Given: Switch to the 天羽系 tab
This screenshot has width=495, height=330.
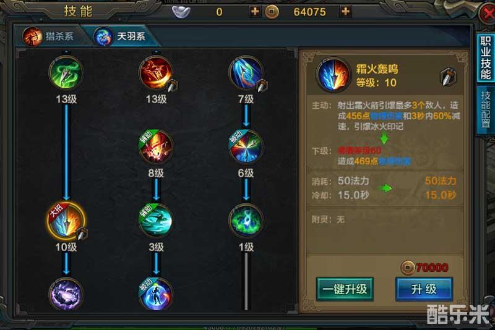Looking at the screenshot, I should [121, 36].
